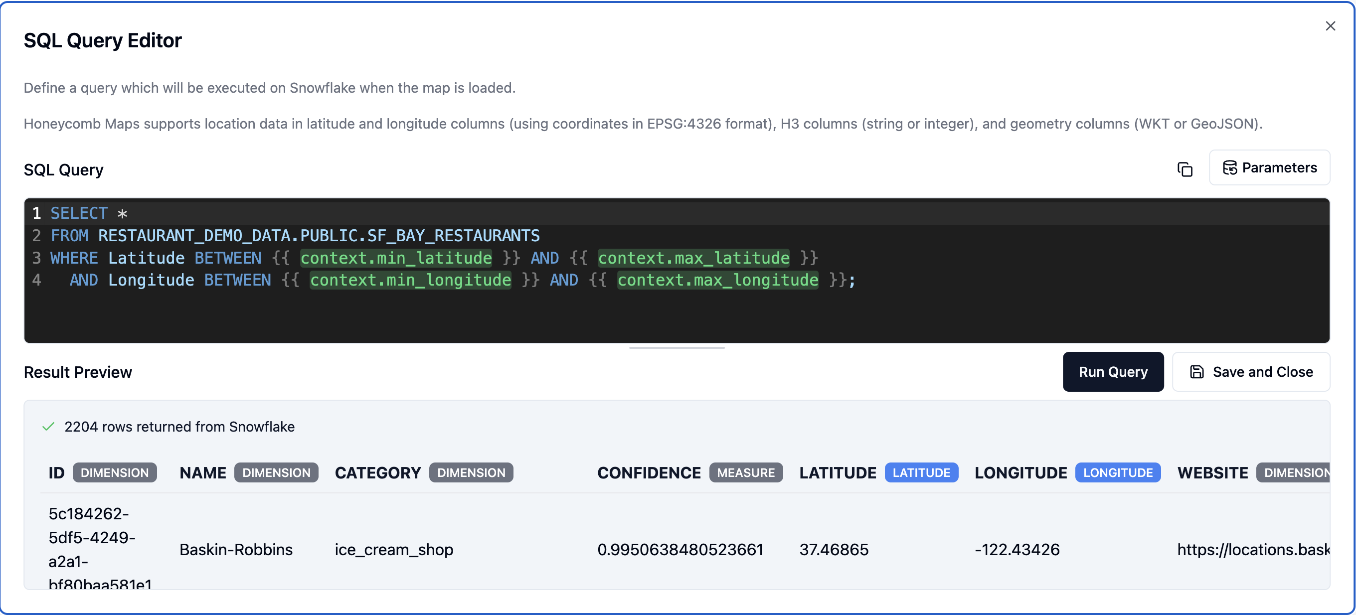Close the SQL Query Editor dialog
The image size is (1356, 615).
click(1330, 26)
